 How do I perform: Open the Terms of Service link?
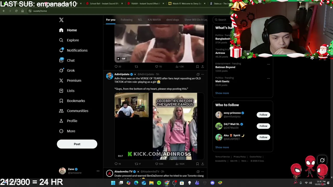222,157
